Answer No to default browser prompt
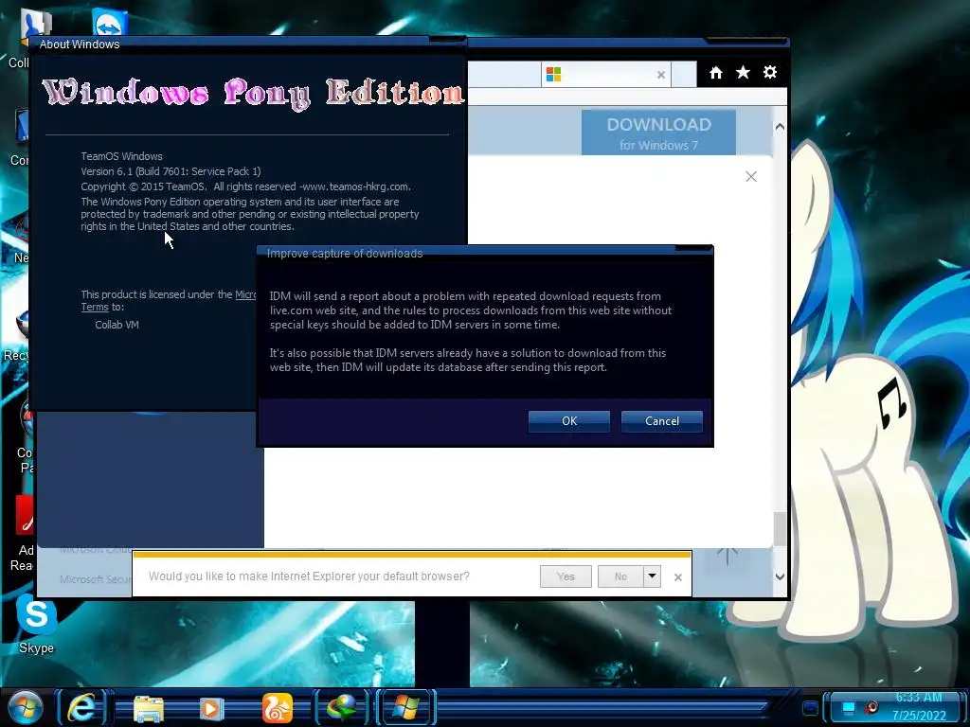The height and width of the screenshot is (727, 970). 620,576
